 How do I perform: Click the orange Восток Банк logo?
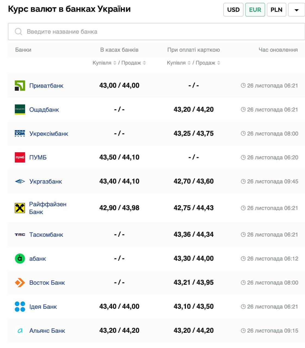[x=20, y=283]
